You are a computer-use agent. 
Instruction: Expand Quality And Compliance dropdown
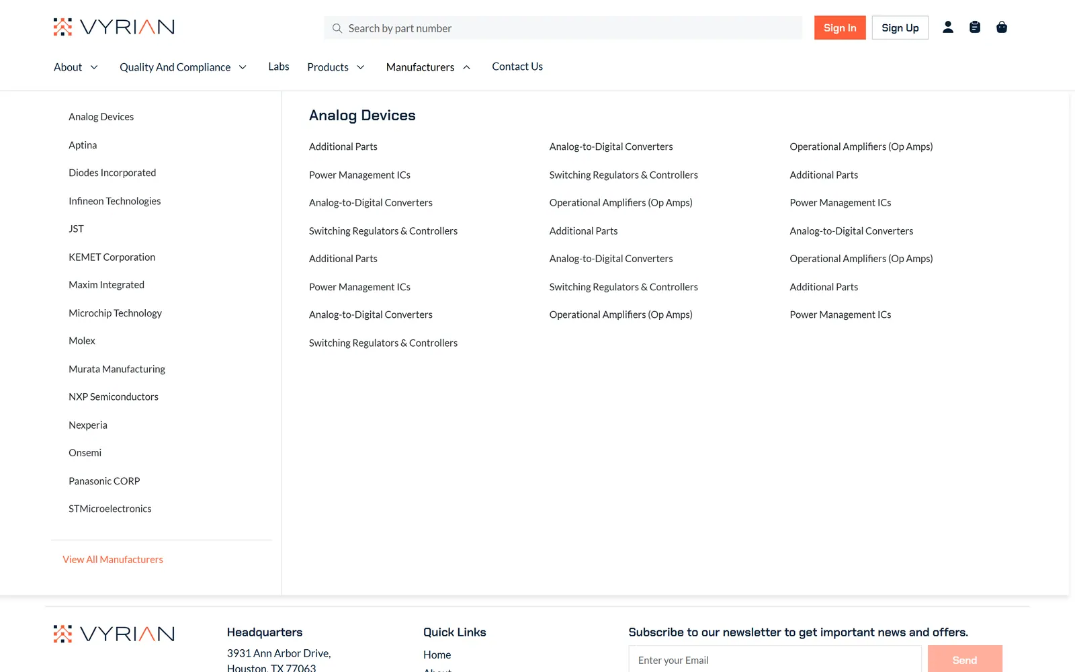[x=183, y=67]
